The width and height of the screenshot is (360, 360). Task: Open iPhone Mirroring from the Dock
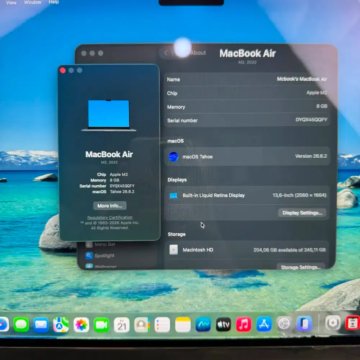tap(304, 323)
